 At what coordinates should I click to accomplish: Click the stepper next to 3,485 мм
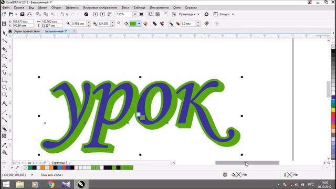coord(89,24)
